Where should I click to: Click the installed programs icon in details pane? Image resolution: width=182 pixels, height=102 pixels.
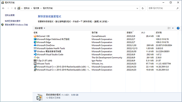[x=39, y=97]
